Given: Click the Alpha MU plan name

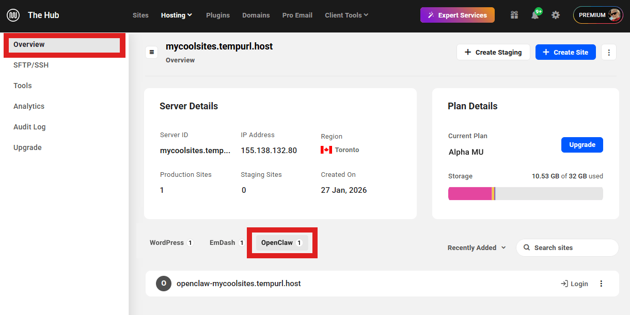Looking at the screenshot, I should coord(466,152).
